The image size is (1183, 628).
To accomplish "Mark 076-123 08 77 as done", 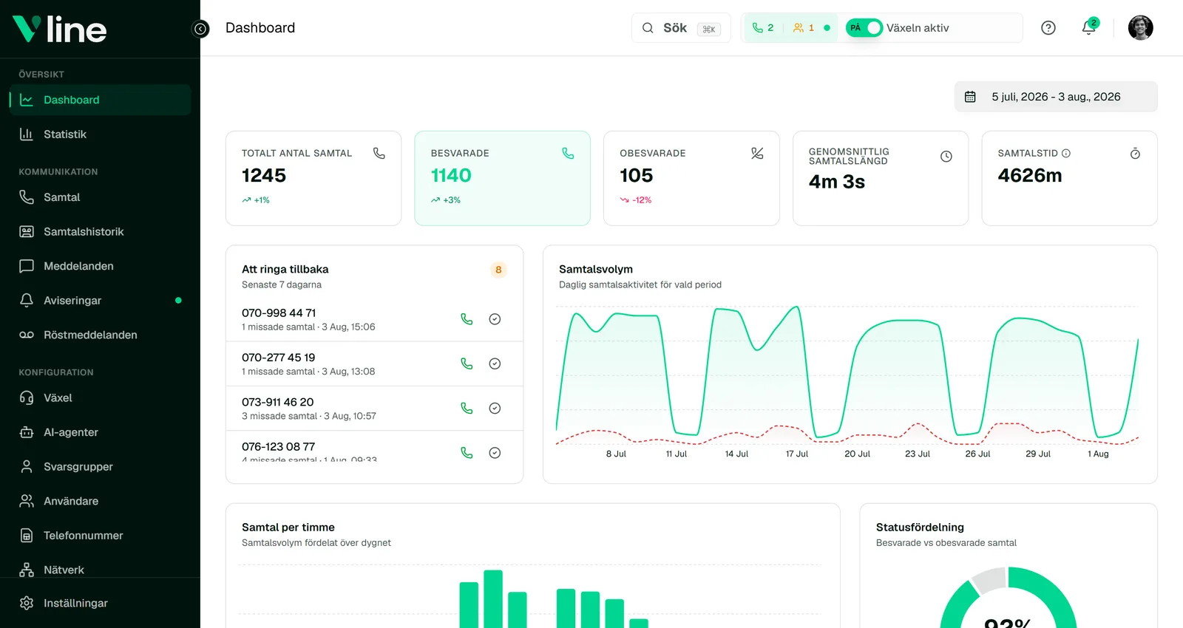I will point(495,453).
